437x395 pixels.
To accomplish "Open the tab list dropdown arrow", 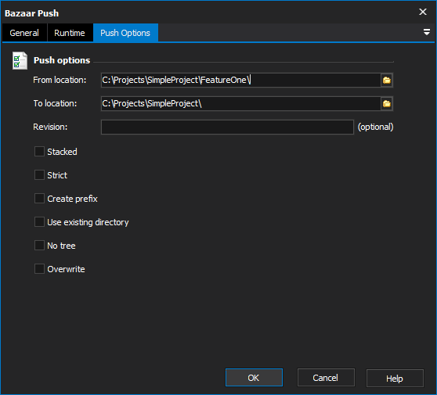I will click(x=426, y=32).
